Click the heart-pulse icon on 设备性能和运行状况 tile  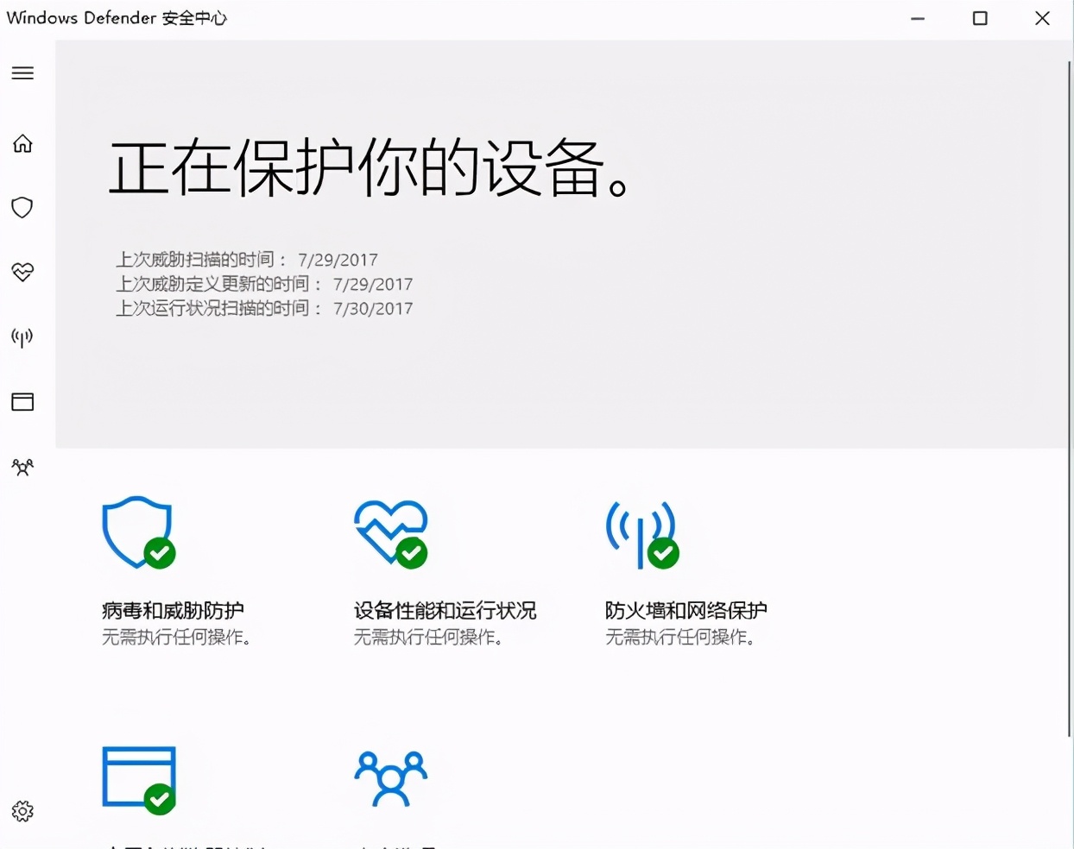[x=390, y=532]
